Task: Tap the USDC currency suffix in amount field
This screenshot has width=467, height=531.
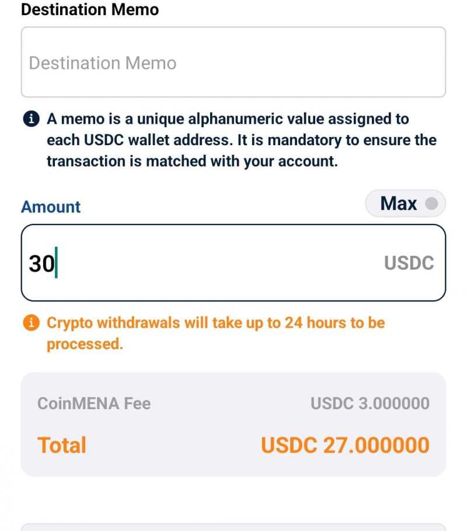Action: [409, 263]
